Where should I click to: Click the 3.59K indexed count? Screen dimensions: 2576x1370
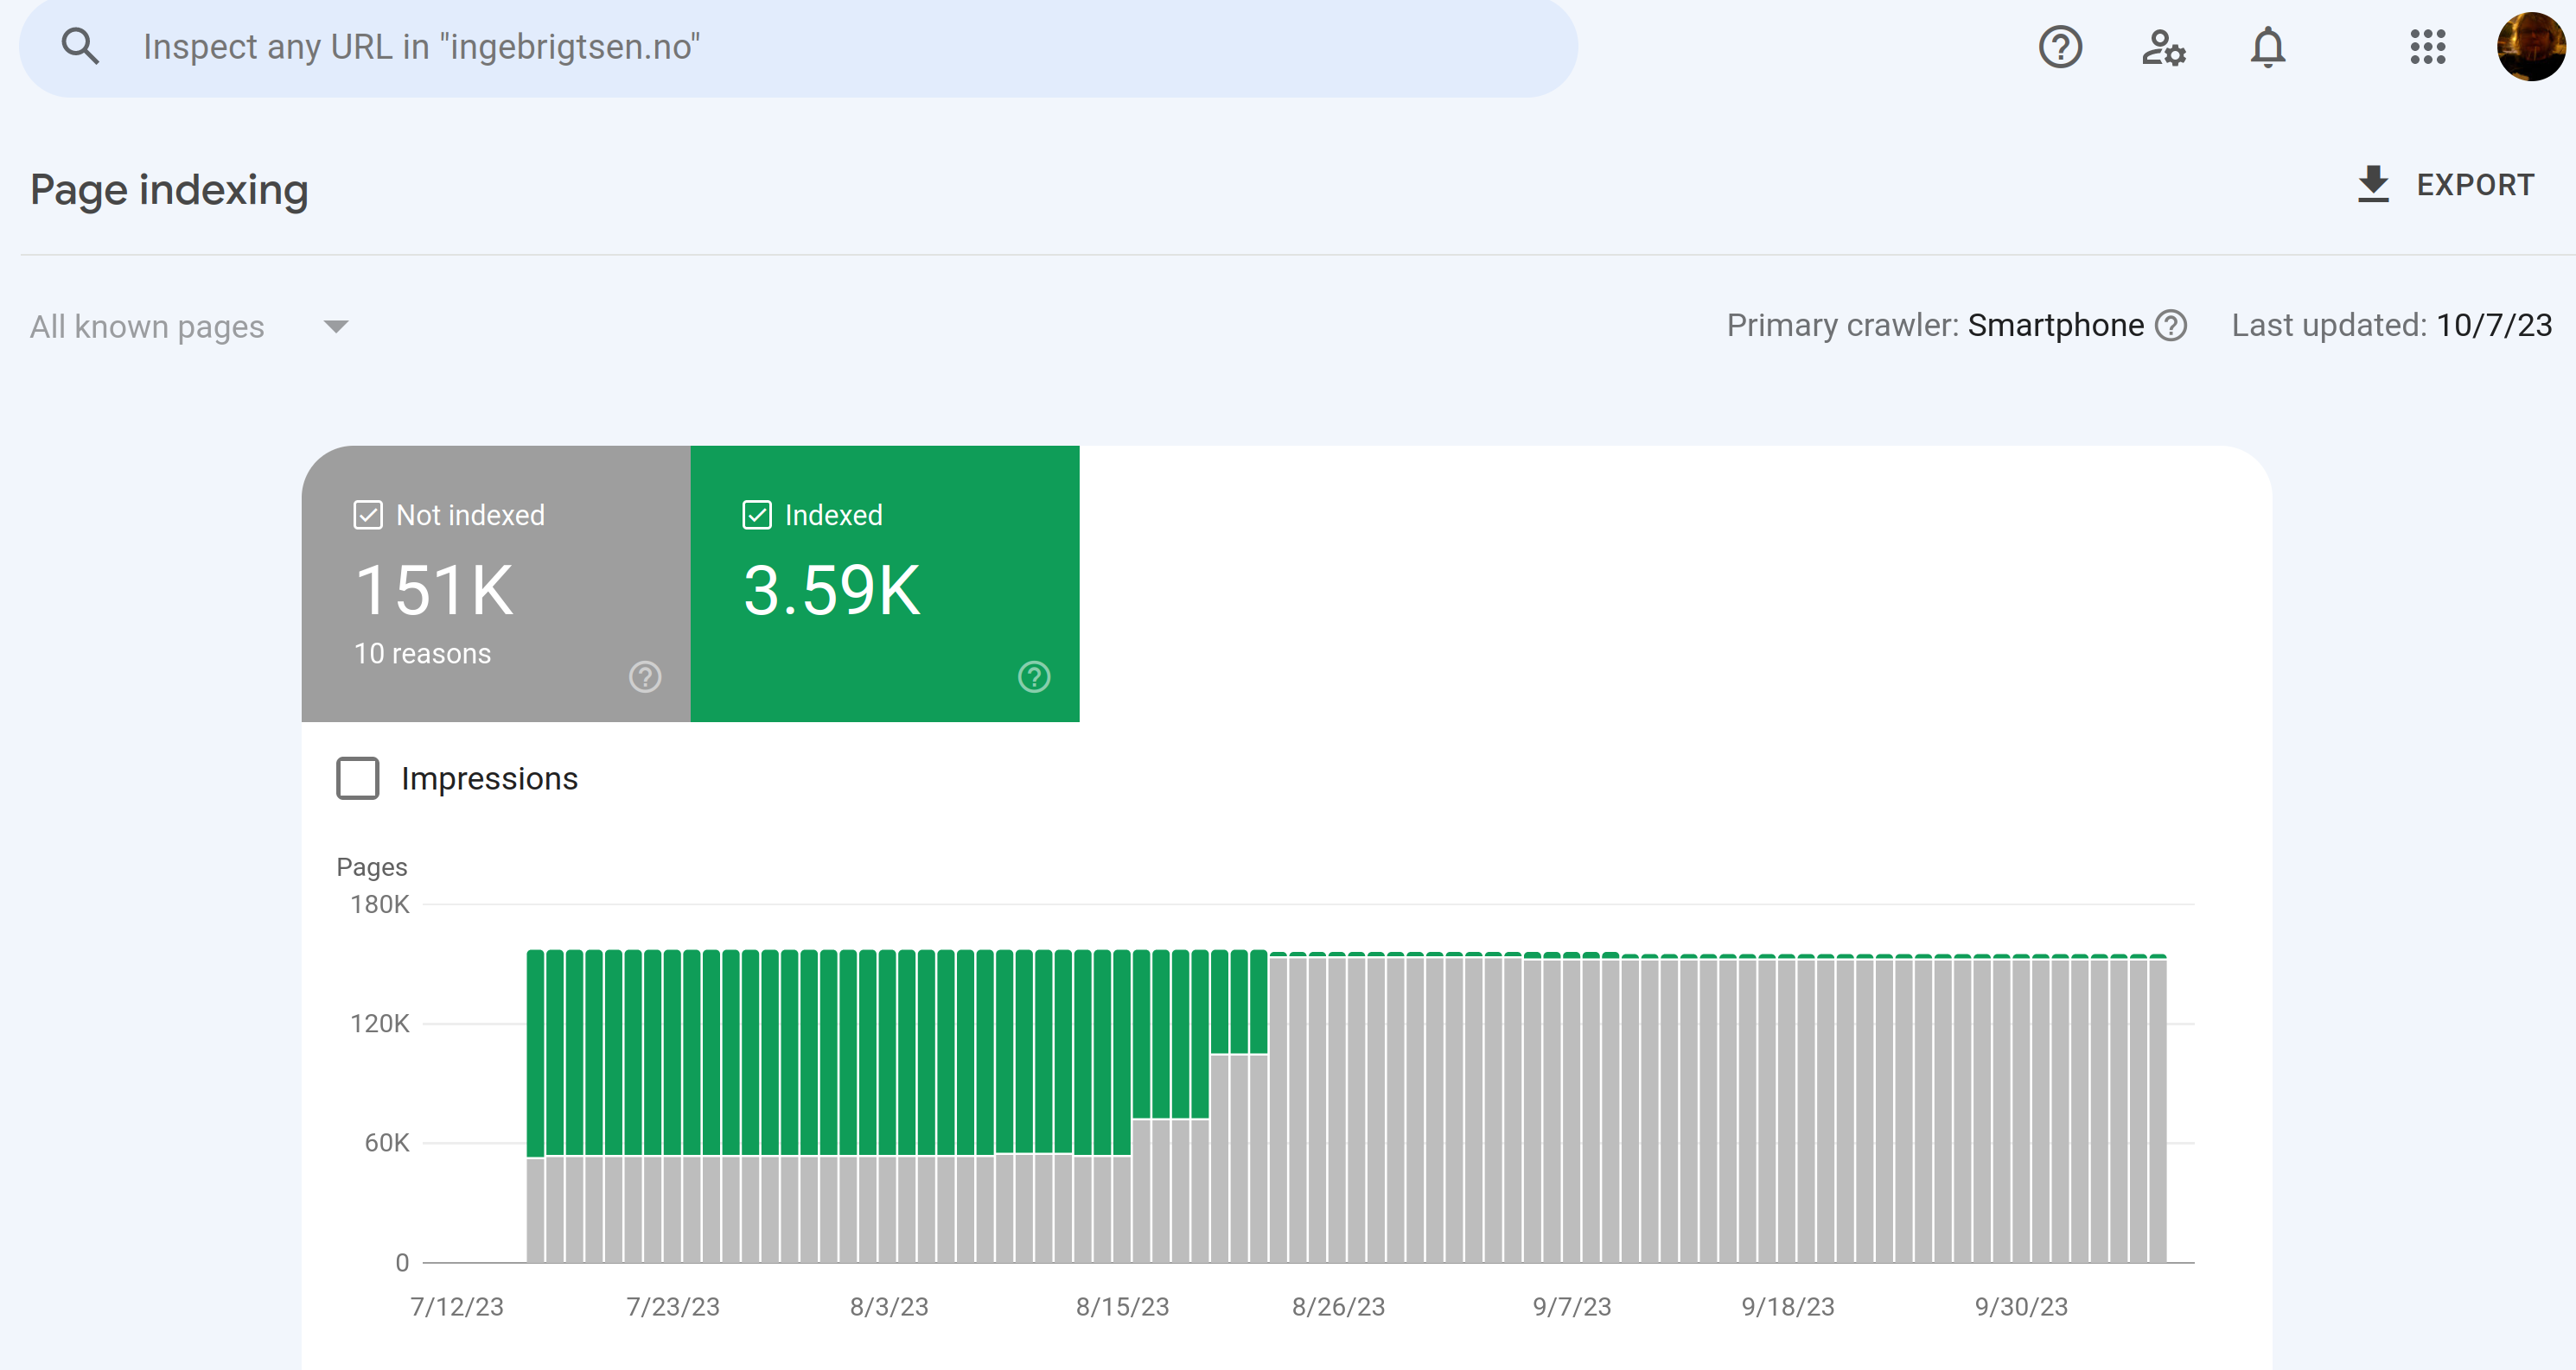(831, 591)
